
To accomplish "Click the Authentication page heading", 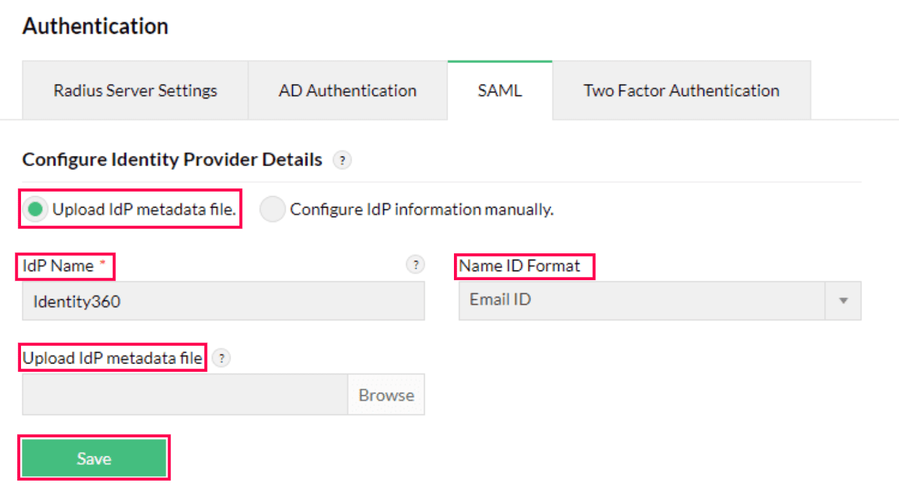I will (x=95, y=25).
